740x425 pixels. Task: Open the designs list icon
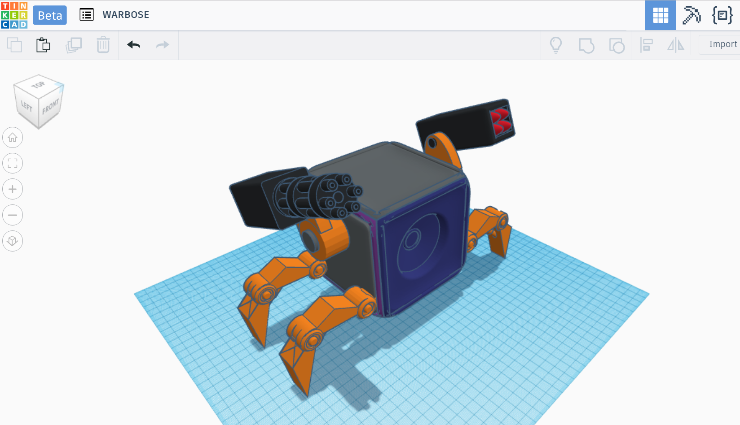[x=87, y=15]
